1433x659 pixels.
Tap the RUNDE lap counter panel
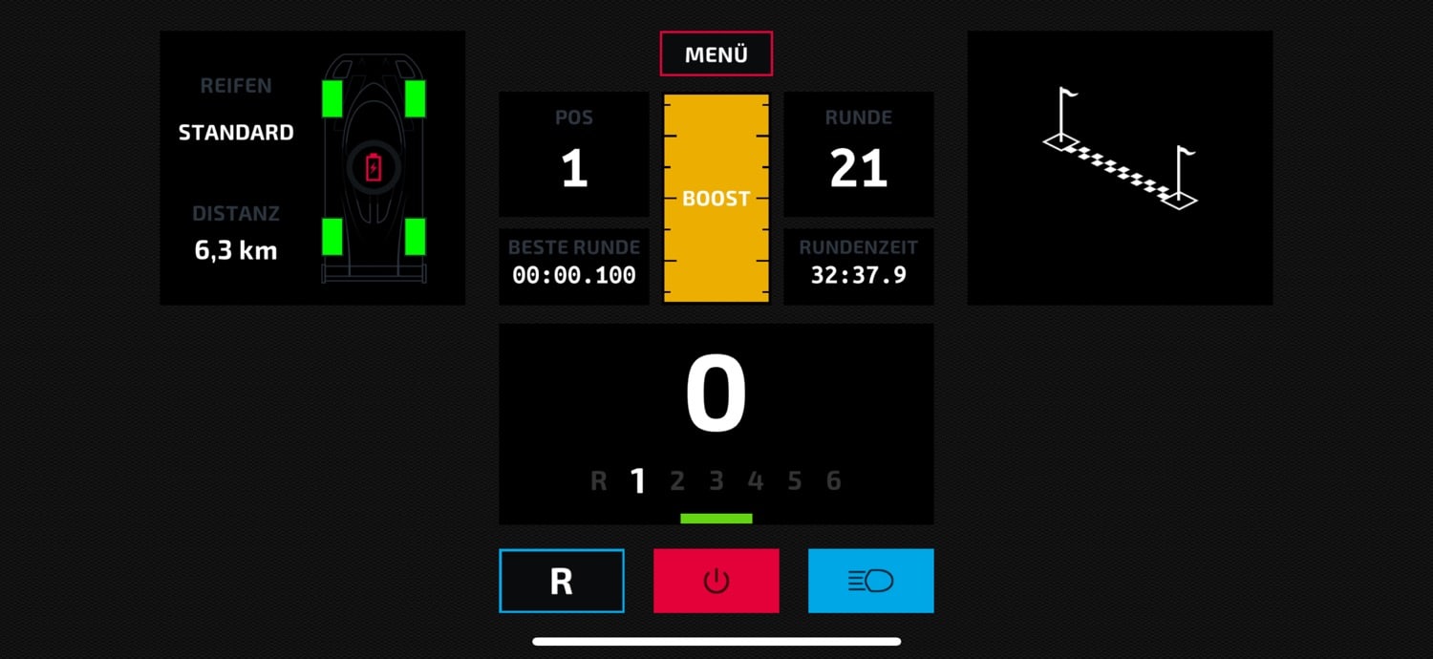(858, 155)
